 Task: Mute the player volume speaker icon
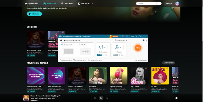pos(176,98)
